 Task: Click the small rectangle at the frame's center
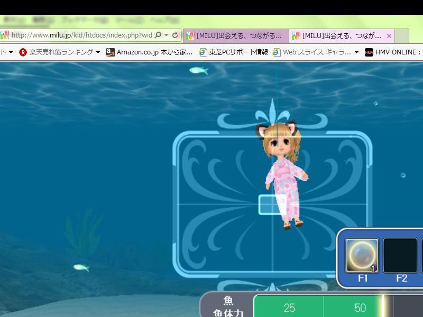pos(272,205)
